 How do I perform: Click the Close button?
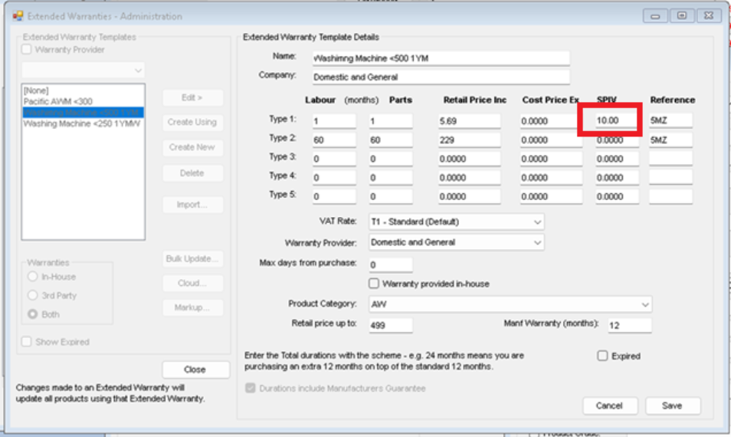point(195,370)
